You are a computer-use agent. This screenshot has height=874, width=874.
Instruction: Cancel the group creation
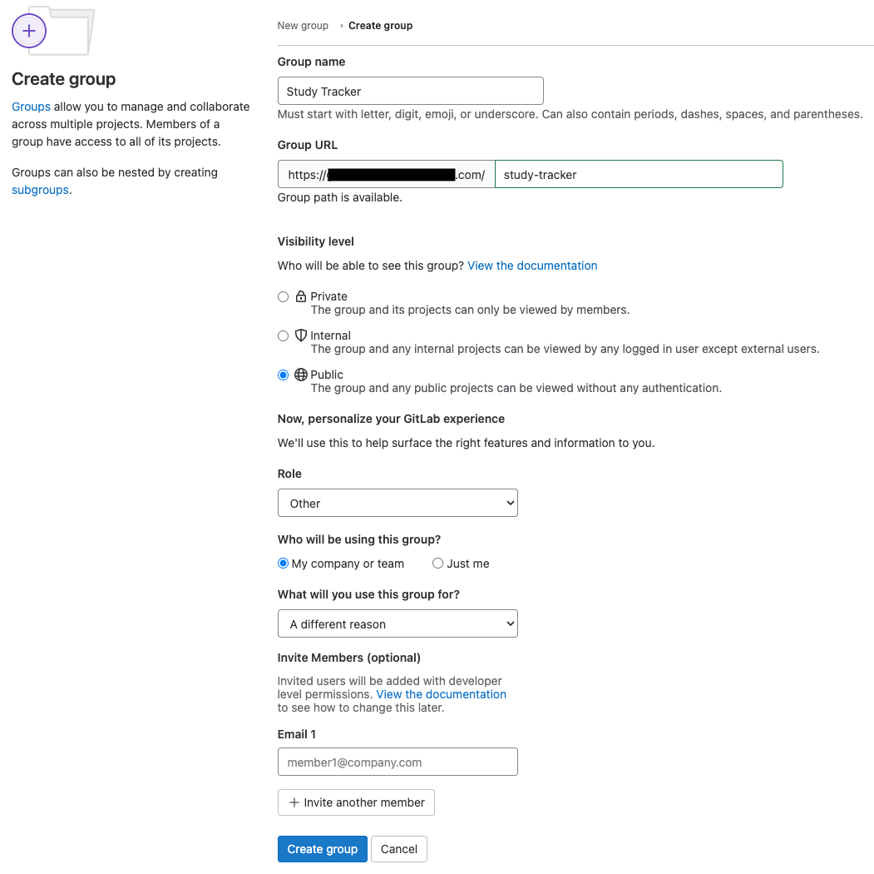(x=399, y=849)
